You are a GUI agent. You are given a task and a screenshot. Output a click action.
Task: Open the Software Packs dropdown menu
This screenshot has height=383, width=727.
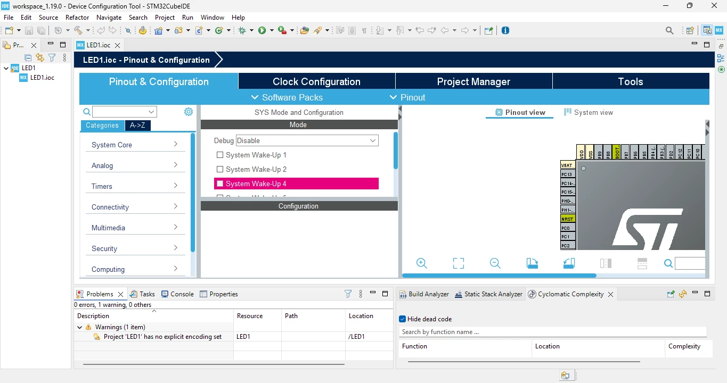[287, 97]
